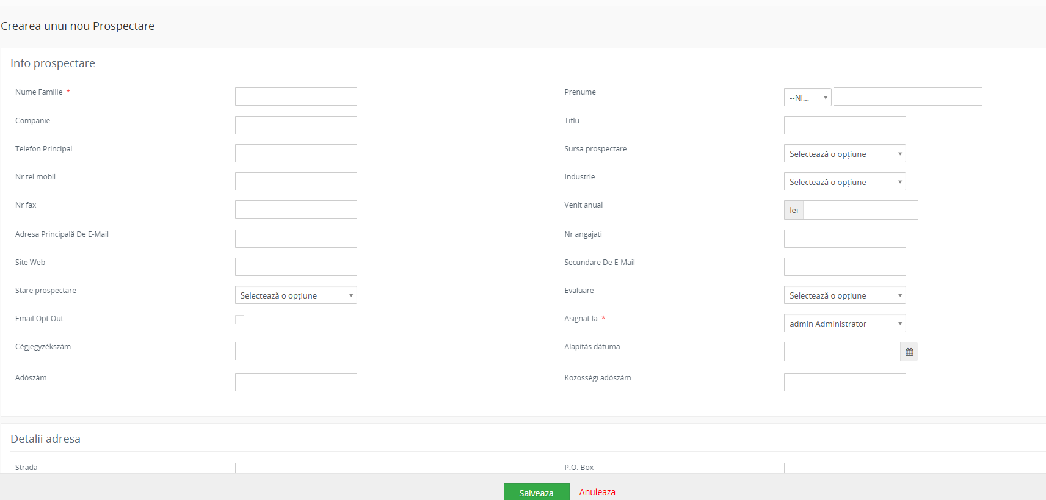Select the Site Web input field

click(296, 267)
